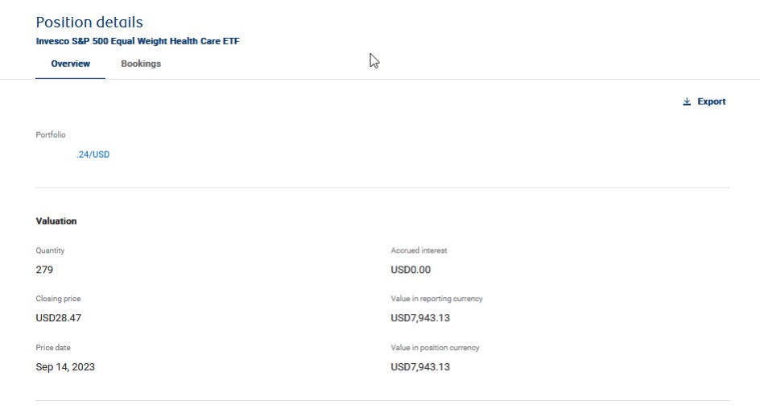Click the accrued interest USD0.00 value

[411, 270]
